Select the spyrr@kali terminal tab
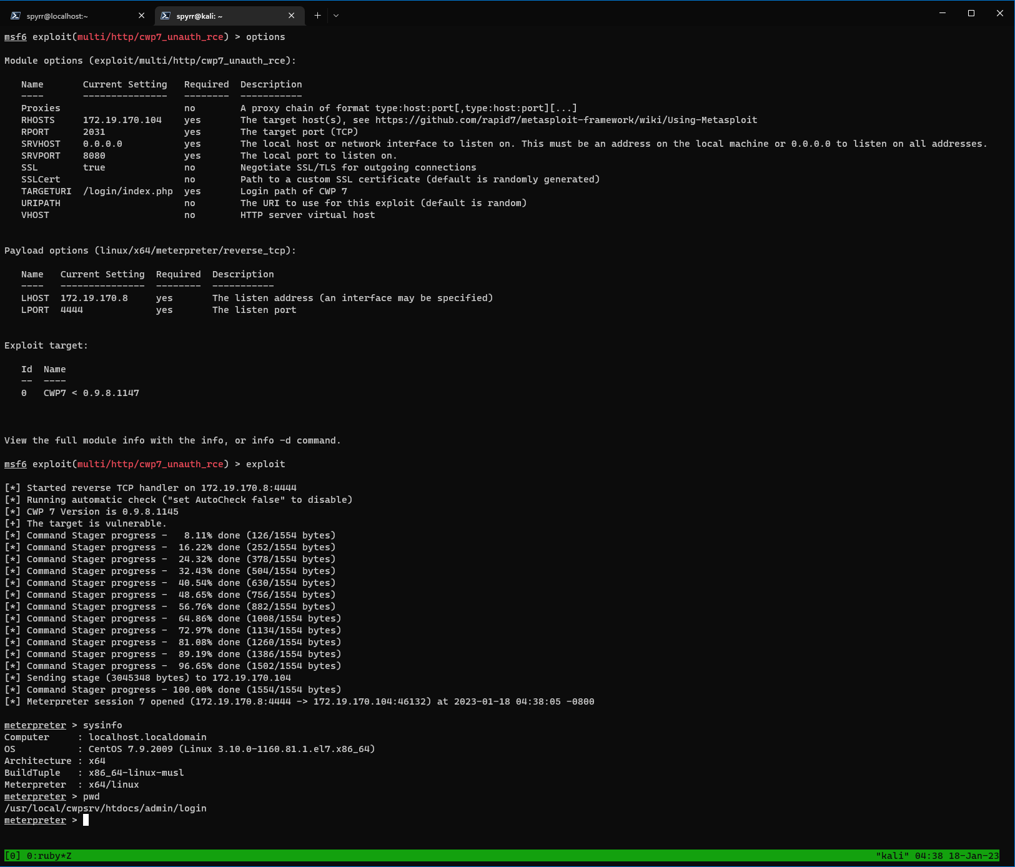The height and width of the screenshot is (867, 1015). click(229, 16)
